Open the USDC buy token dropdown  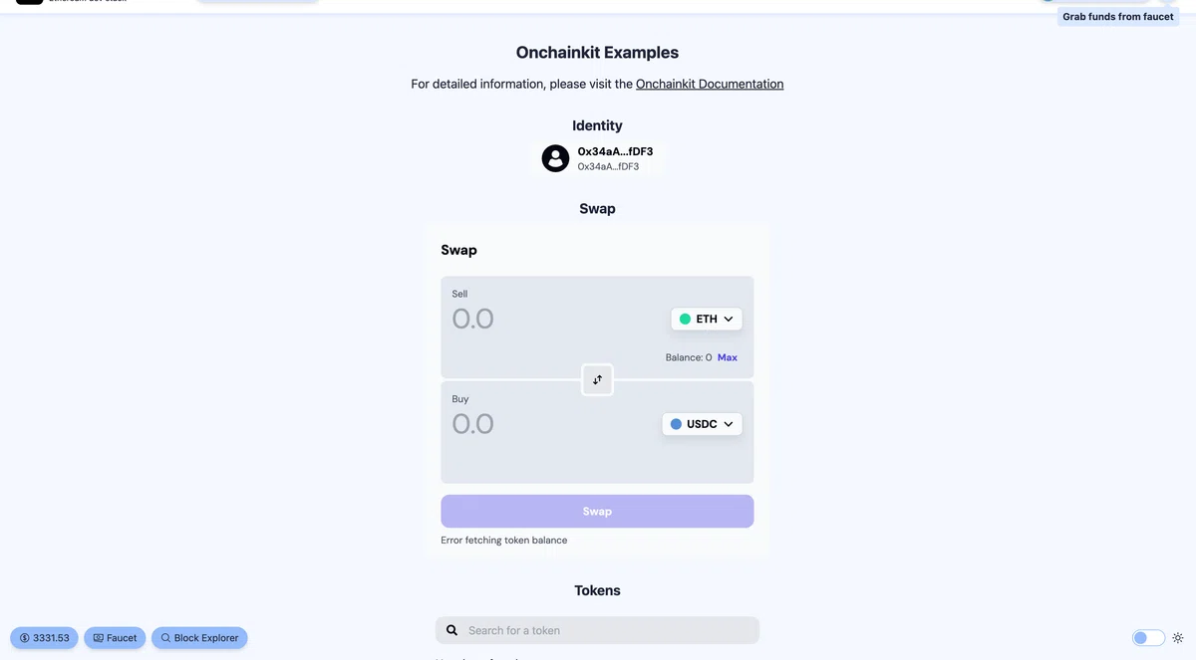tap(702, 424)
